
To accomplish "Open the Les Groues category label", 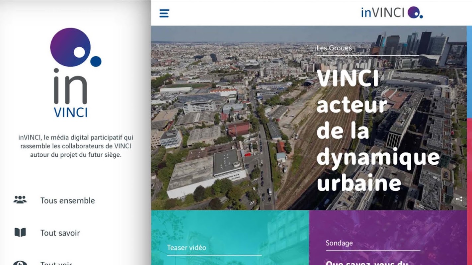I will click(334, 48).
